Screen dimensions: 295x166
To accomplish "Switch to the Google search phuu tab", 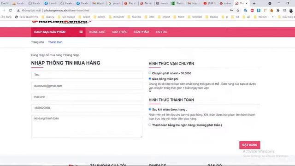I will tap(114, 3).
